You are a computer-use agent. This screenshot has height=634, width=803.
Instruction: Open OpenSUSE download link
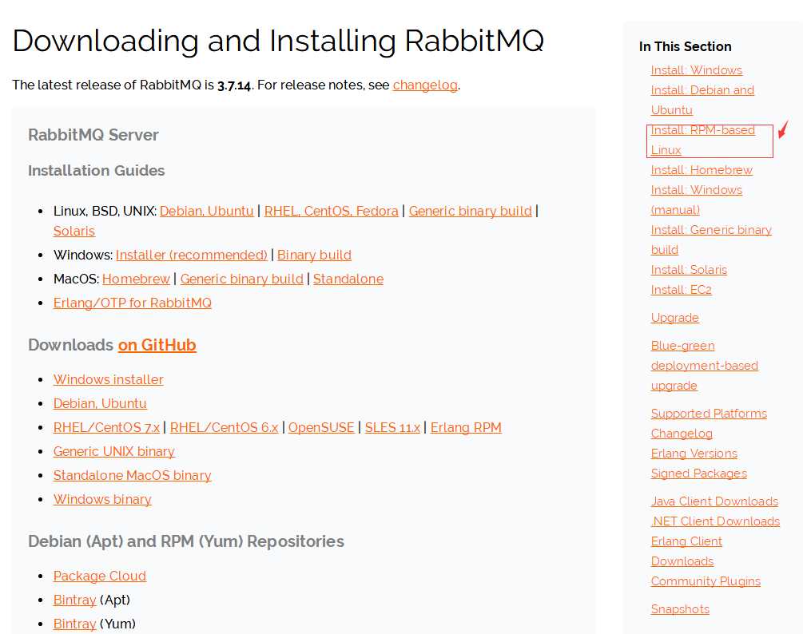321,427
